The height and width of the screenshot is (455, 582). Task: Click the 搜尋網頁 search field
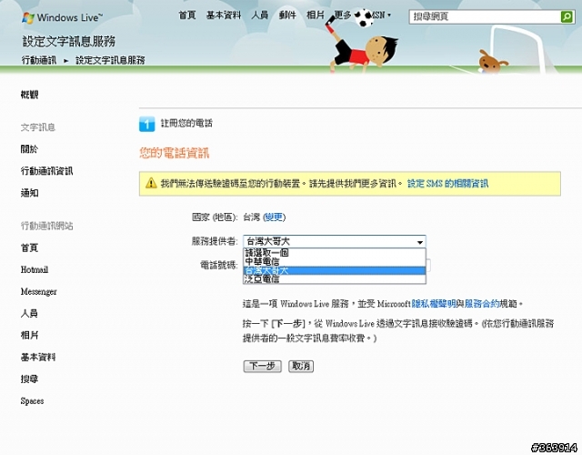[x=485, y=16]
